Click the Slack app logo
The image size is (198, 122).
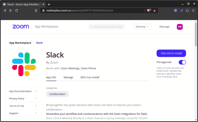pyautogui.click(x=24, y=64)
